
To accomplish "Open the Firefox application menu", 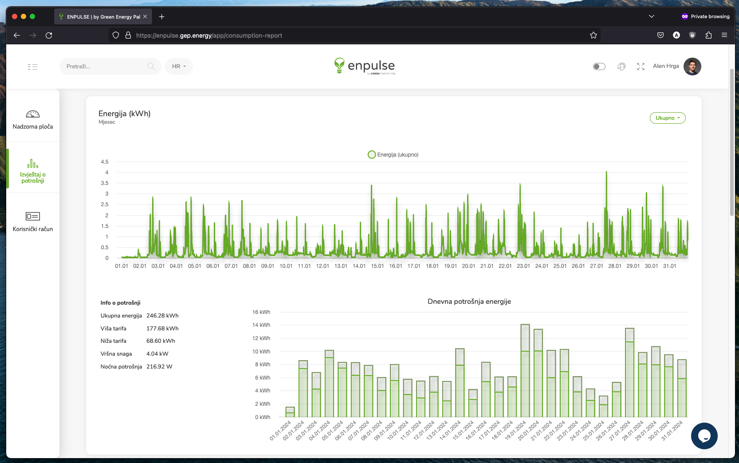I will 724,35.
